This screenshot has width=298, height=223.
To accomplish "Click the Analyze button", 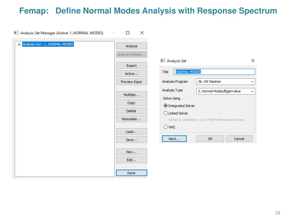I will tap(132, 46).
